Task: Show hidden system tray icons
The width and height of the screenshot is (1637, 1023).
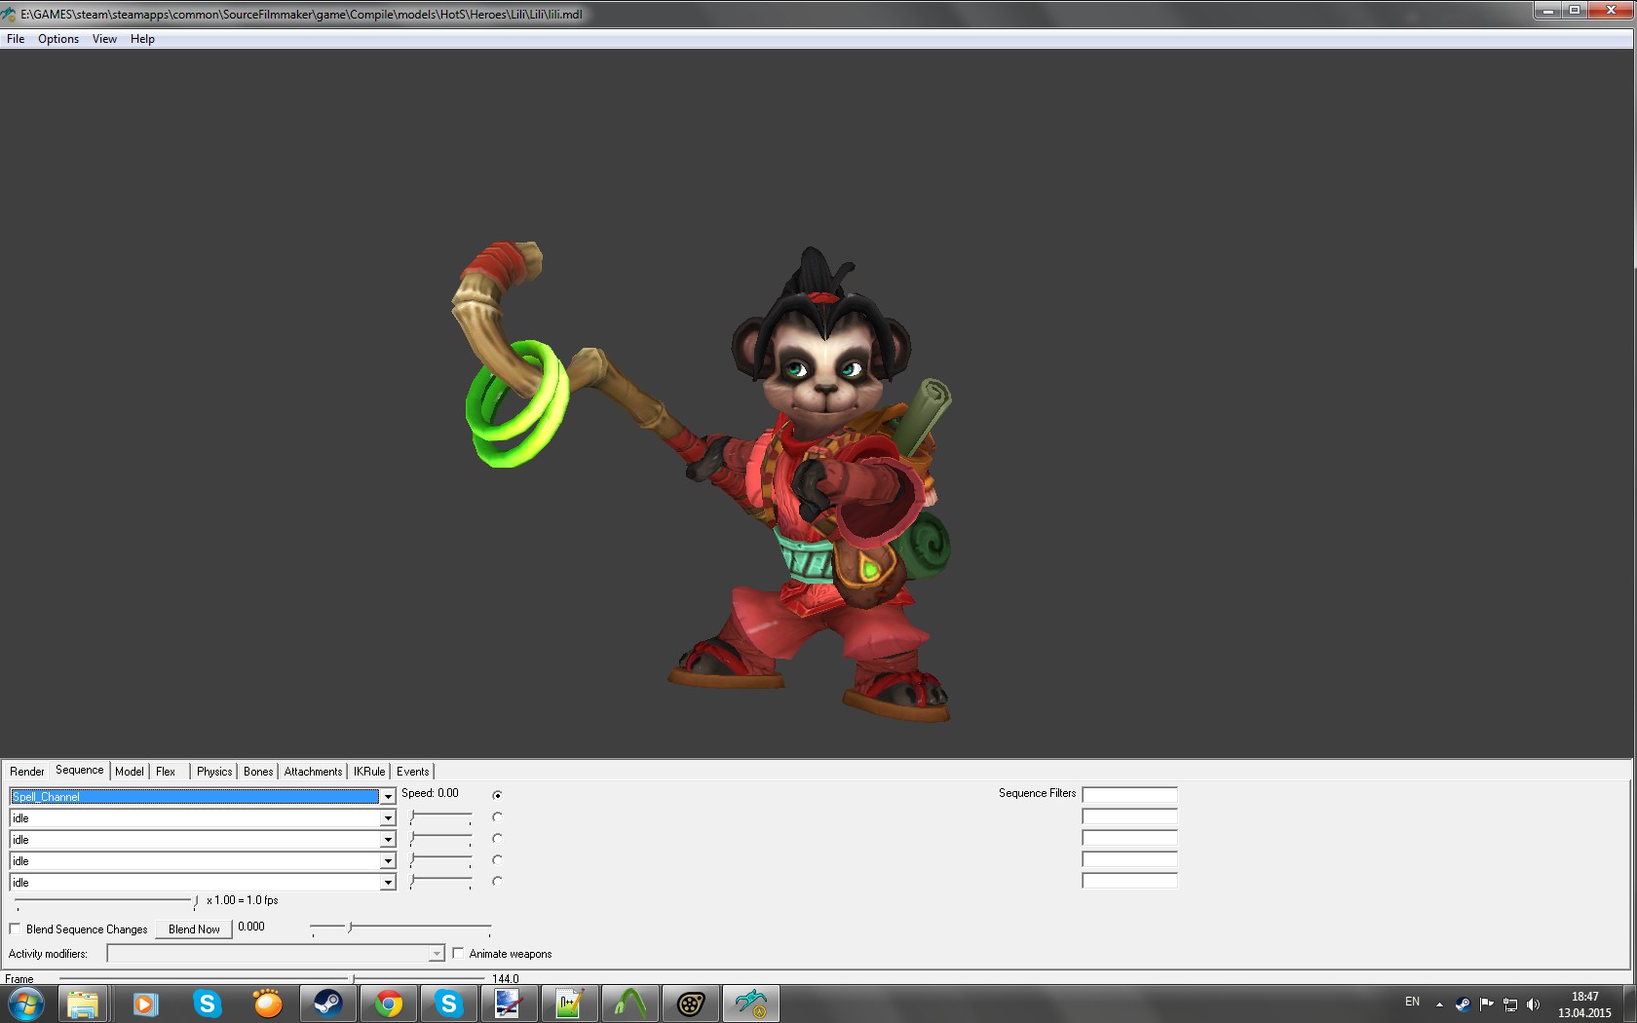Action: coord(1439,1004)
